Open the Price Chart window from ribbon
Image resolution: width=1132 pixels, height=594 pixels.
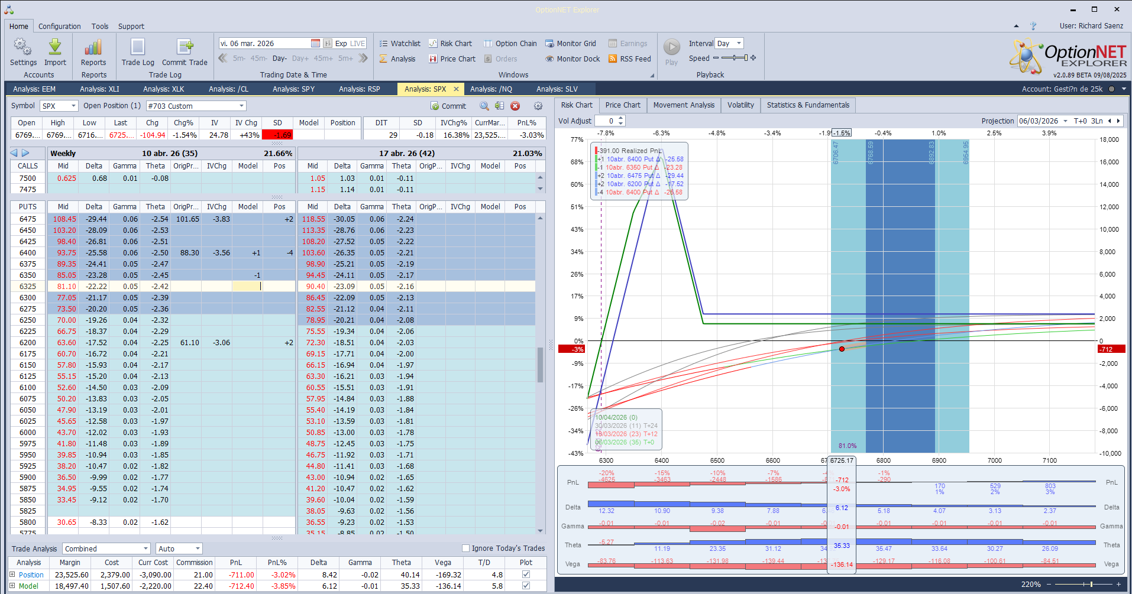coord(452,59)
